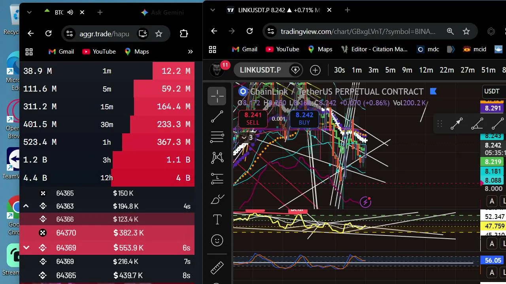The height and width of the screenshot is (284, 506).
Task: Open tab search dropdown in TradingView window
Action: (212, 10)
